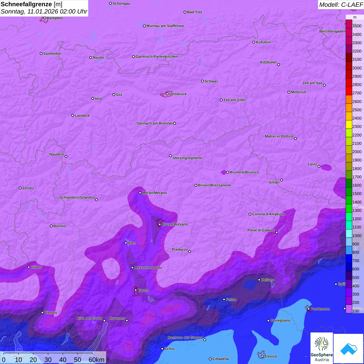Screen dimensions: 364x364
Task: Select the Cortina d'Ampezzo marker dot
Action: (250, 214)
